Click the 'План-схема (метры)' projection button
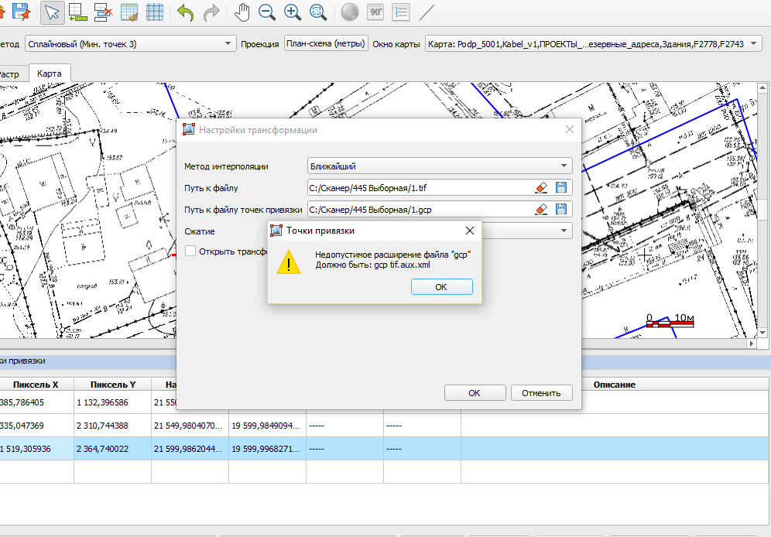771x537 pixels. (326, 44)
